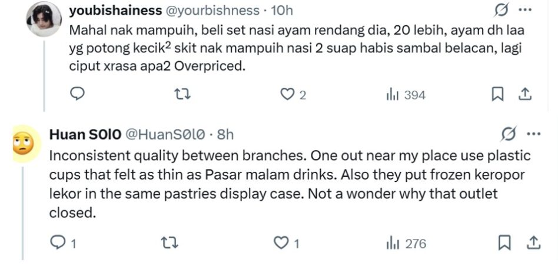Reply to Huan SOlO's tweet
Viewport: 558px width, 269px height.
tap(58, 243)
